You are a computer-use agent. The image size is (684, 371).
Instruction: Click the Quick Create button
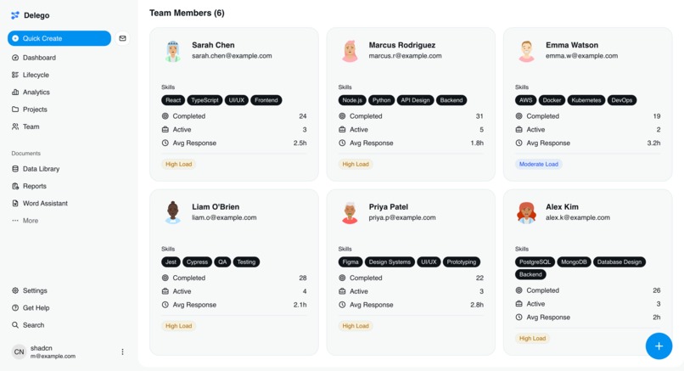point(59,38)
